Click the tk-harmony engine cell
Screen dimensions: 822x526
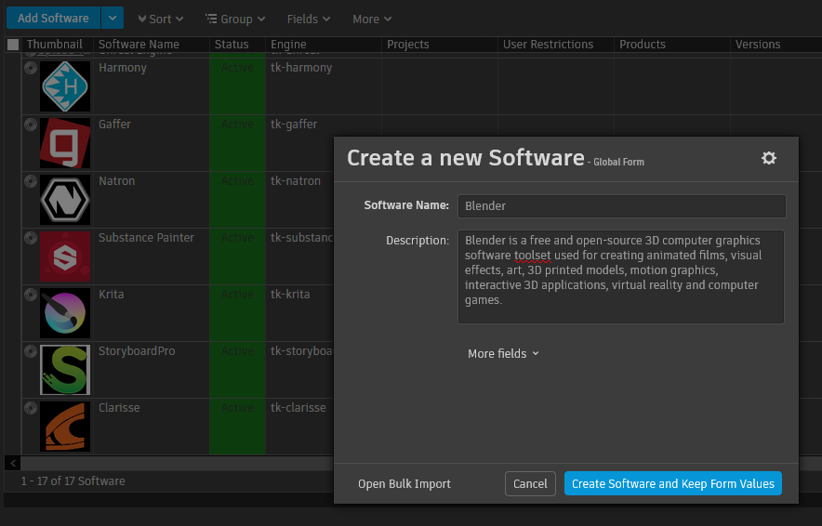click(x=324, y=86)
